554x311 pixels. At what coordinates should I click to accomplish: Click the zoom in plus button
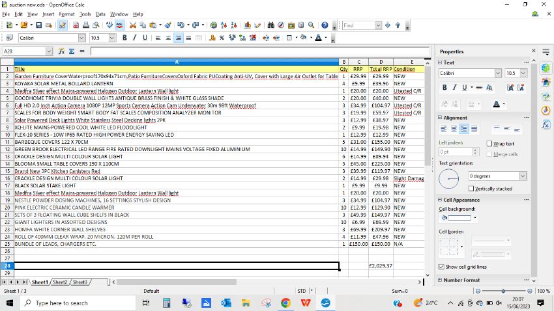click(530, 291)
